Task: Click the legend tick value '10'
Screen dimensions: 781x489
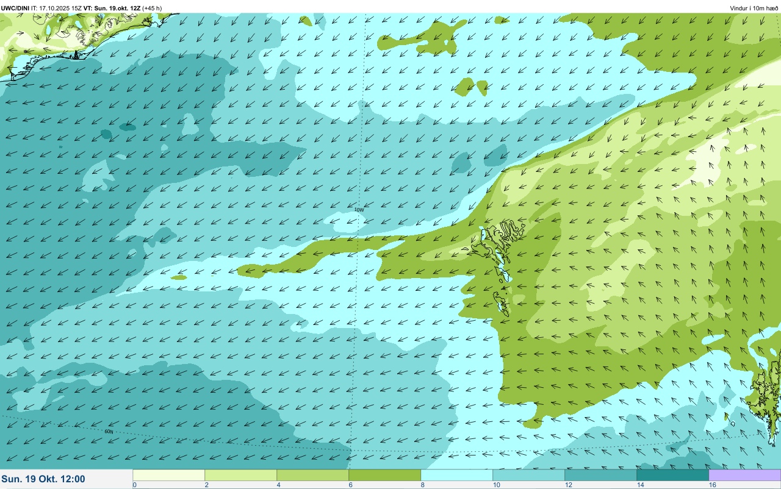Action: [x=497, y=485]
